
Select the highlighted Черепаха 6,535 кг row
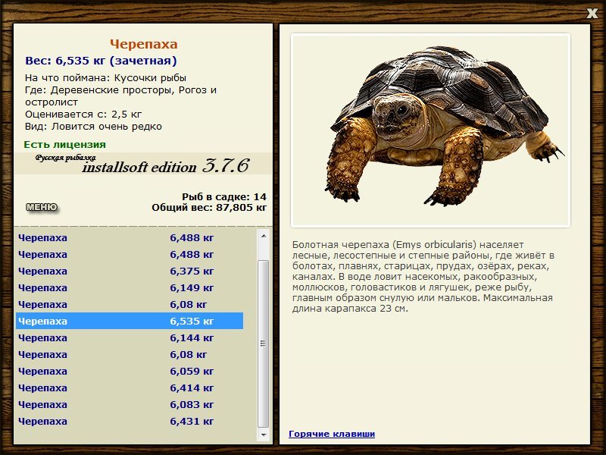click(x=130, y=321)
